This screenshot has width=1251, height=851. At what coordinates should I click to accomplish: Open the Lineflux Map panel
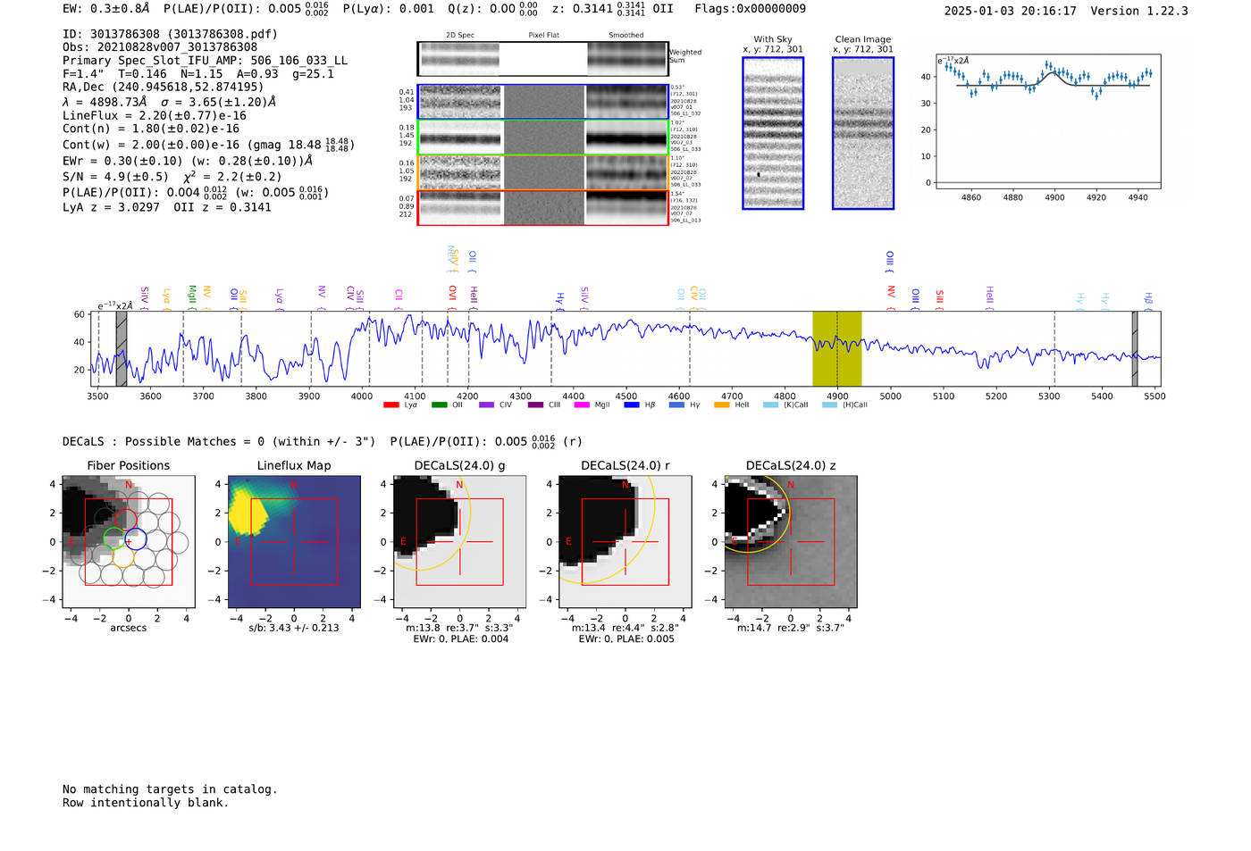(x=294, y=542)
